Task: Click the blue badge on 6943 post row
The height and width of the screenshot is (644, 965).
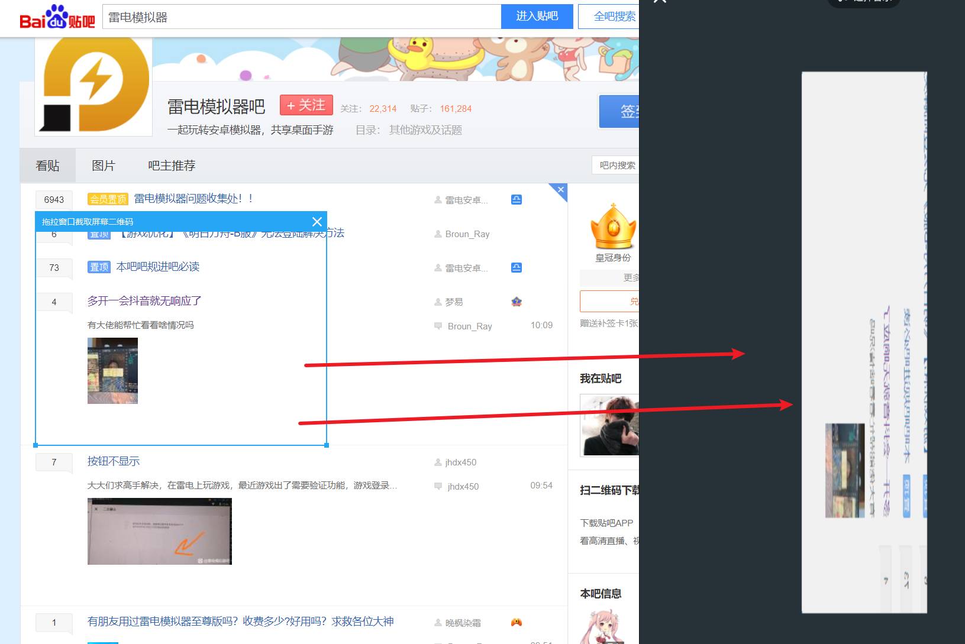Action: pyautogui.click(x=517, y=200)
